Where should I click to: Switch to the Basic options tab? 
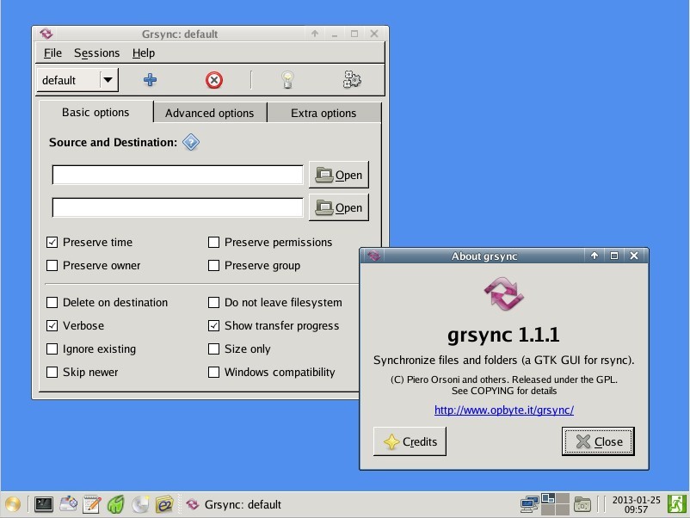[95, 112]
